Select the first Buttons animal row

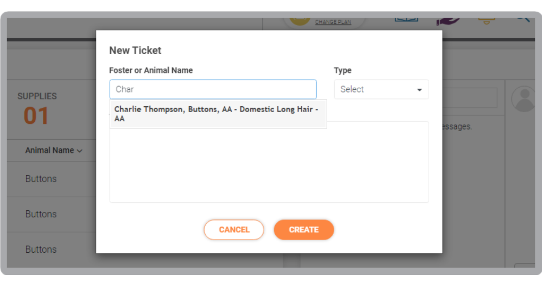click(x=51, y=179)
